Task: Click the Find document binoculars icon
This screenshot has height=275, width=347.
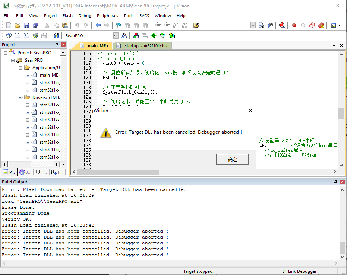Action: click(x=261, y=25)
